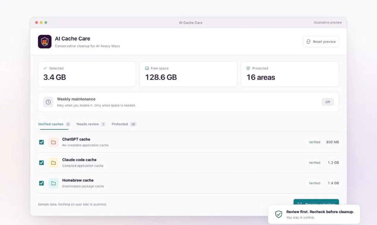377x225 pixels.
Task: Uncheck the Homebrew cache checkbox
Action: coord(42,183)
